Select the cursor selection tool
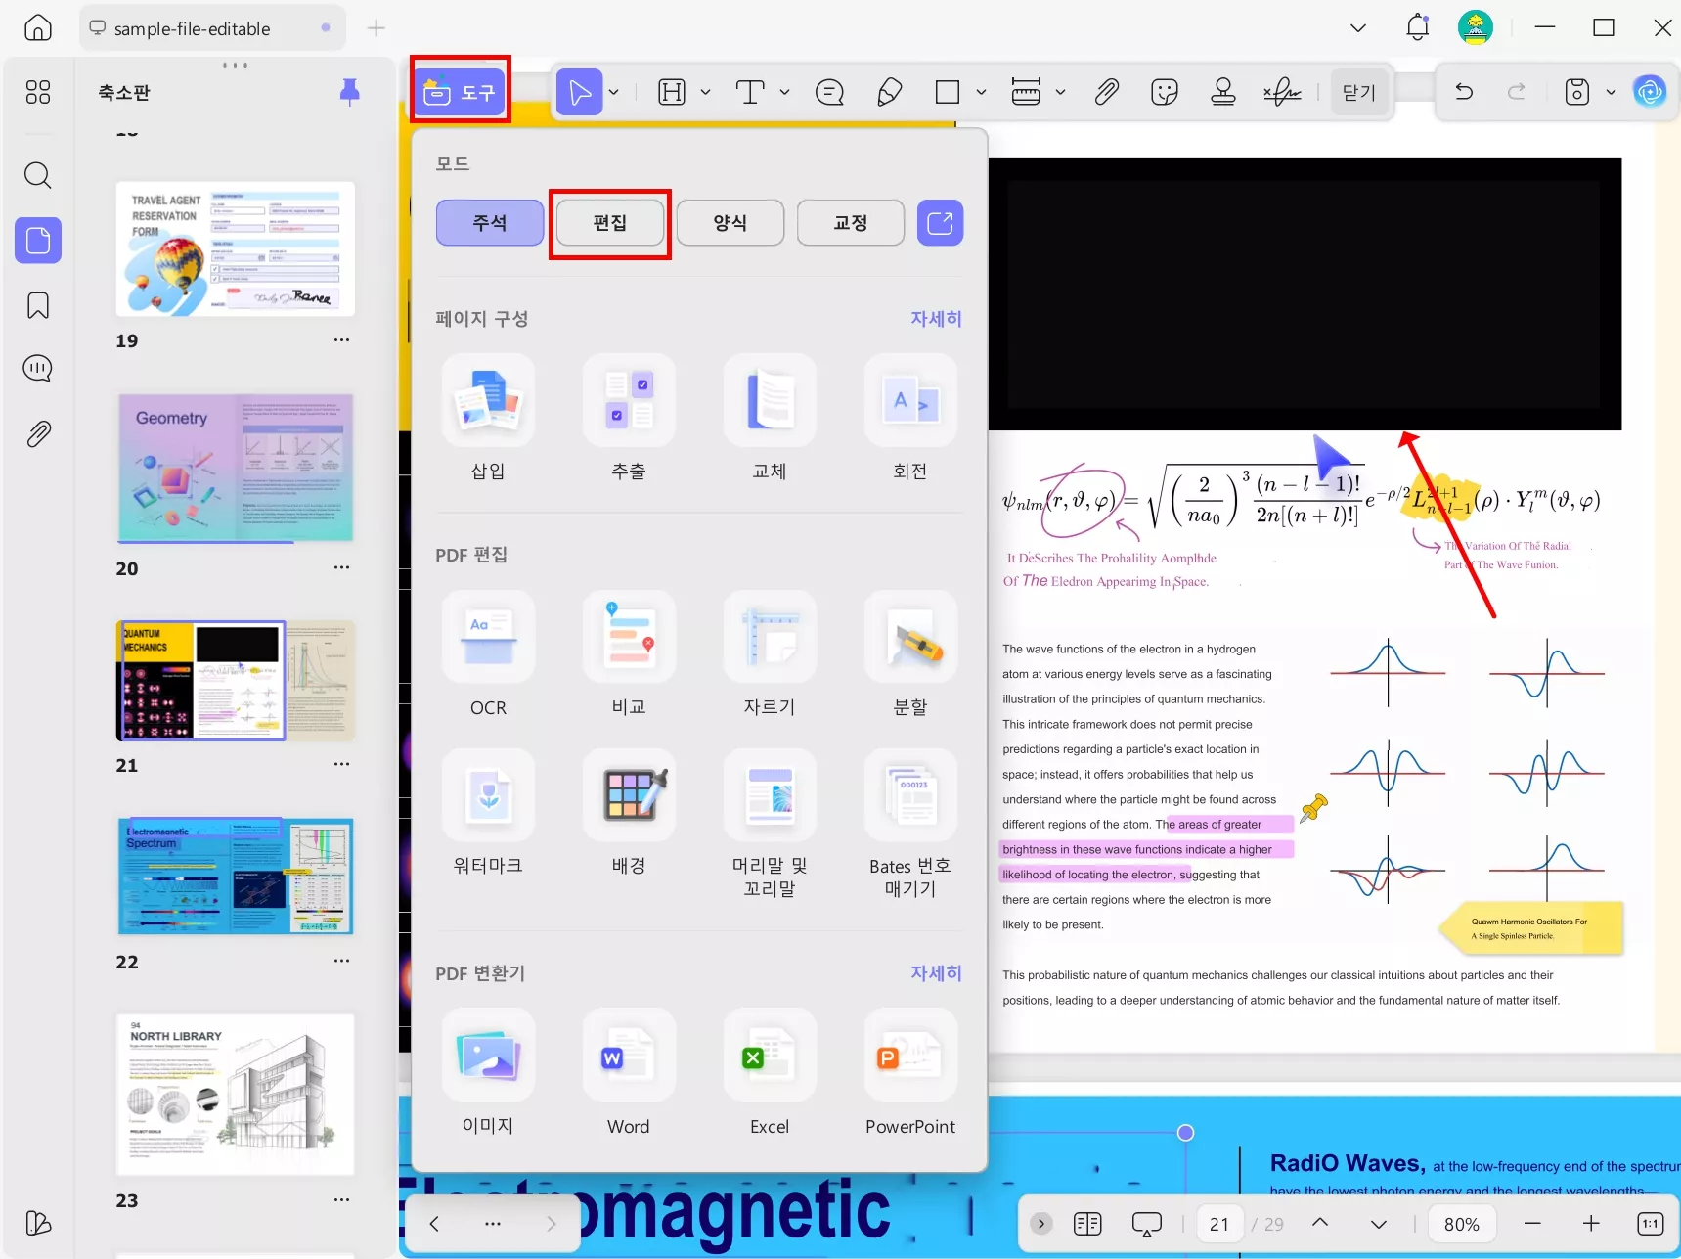Screen dimensions: 1681x1259 click(580, 92)
